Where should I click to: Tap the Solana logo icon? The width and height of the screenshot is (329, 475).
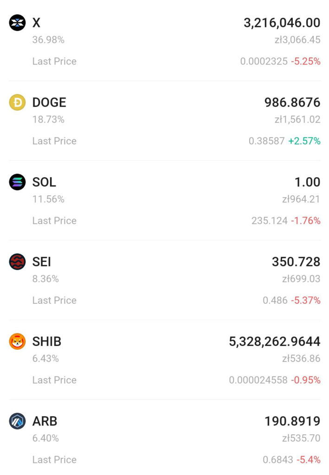[x=17, y=182]
